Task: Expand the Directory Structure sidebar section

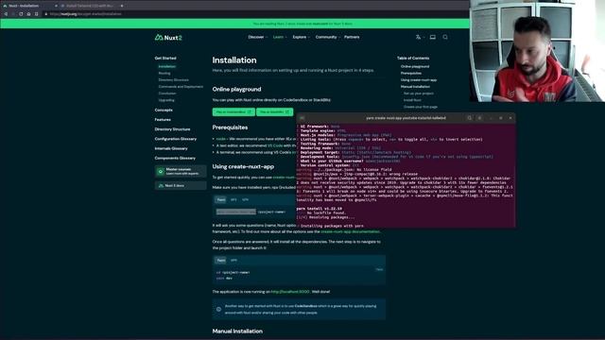Action: coord(172,129)
